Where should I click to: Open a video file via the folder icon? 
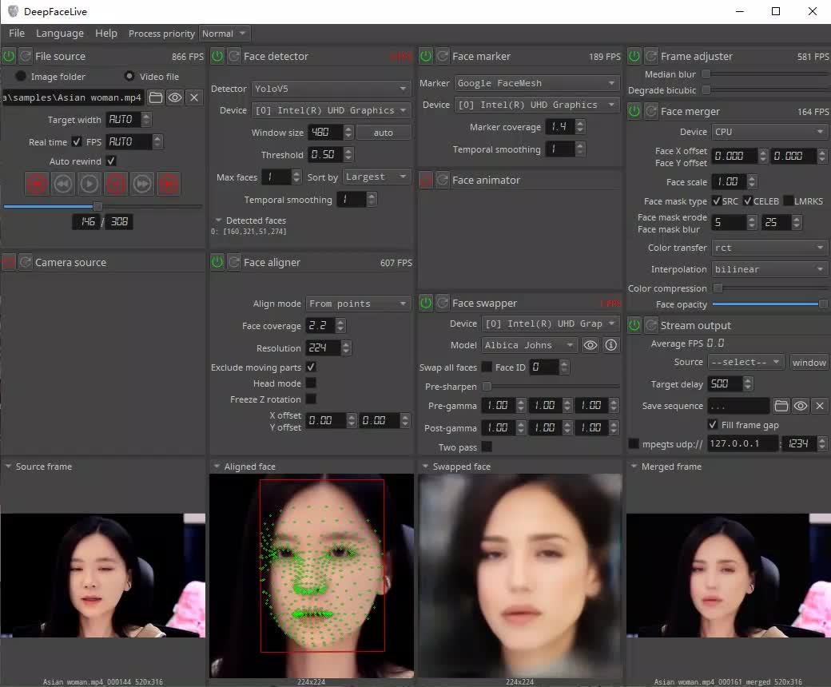[x=156, y=97]
